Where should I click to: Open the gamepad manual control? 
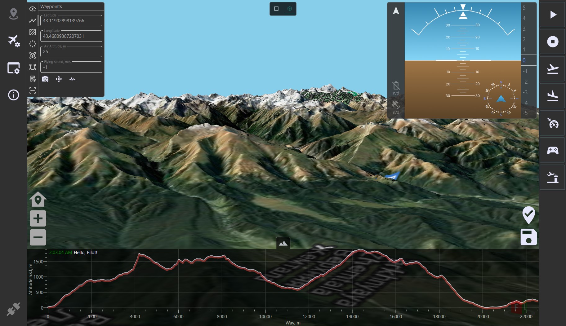(x=552, y=150)
